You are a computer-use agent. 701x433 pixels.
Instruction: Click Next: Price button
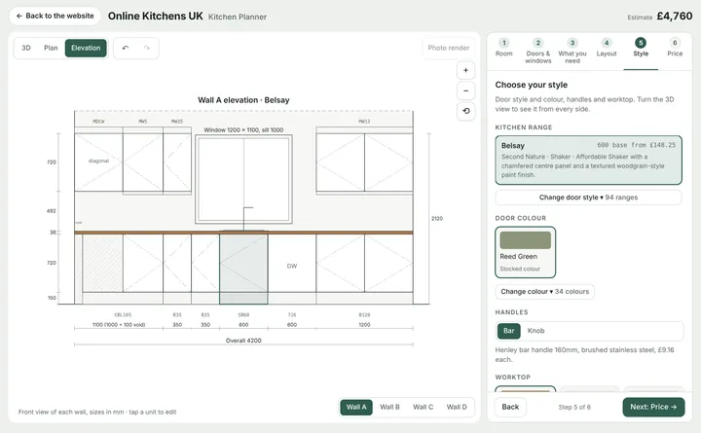point(653,407)
